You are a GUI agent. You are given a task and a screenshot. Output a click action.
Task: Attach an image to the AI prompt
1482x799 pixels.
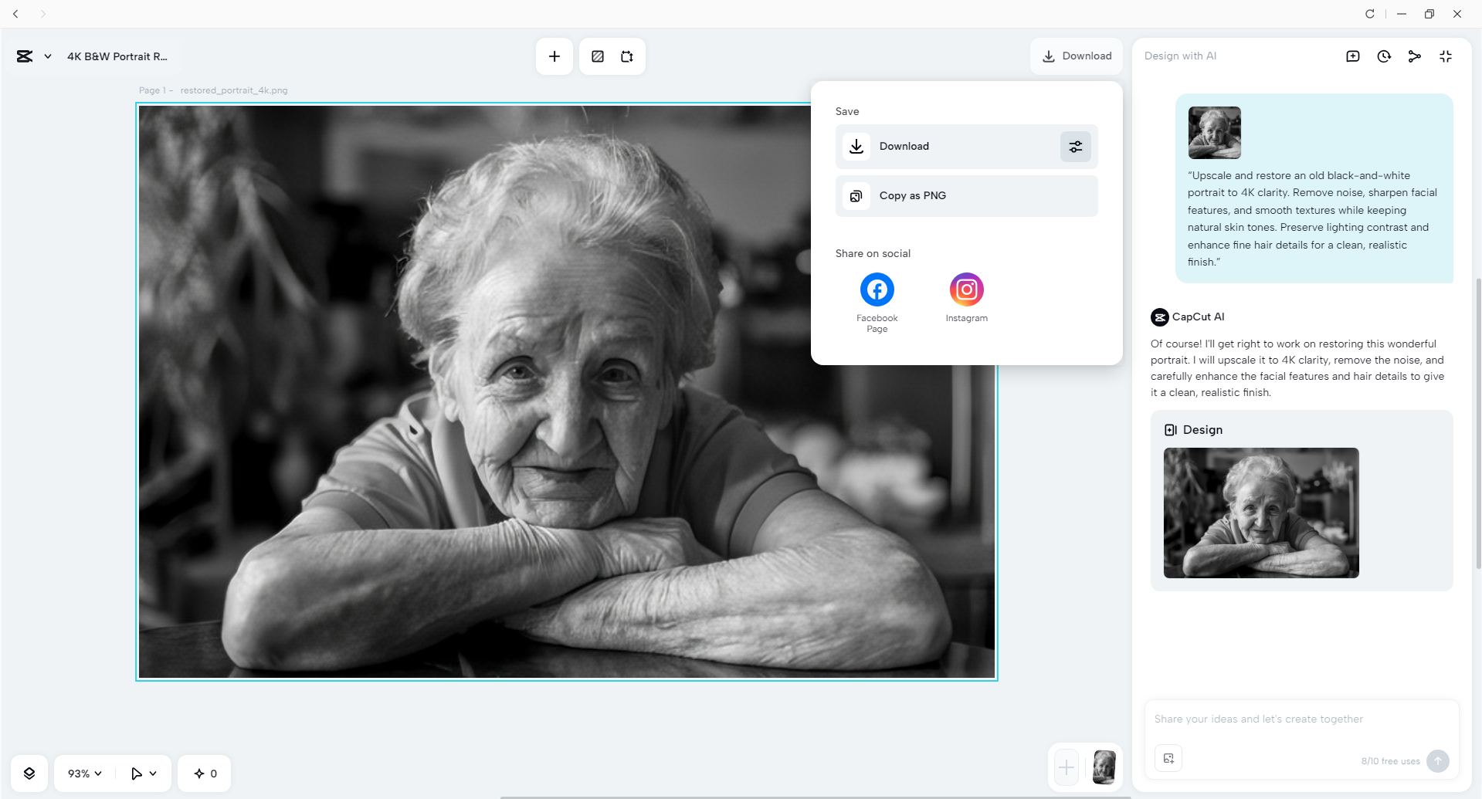click(x=1168, y=759)
